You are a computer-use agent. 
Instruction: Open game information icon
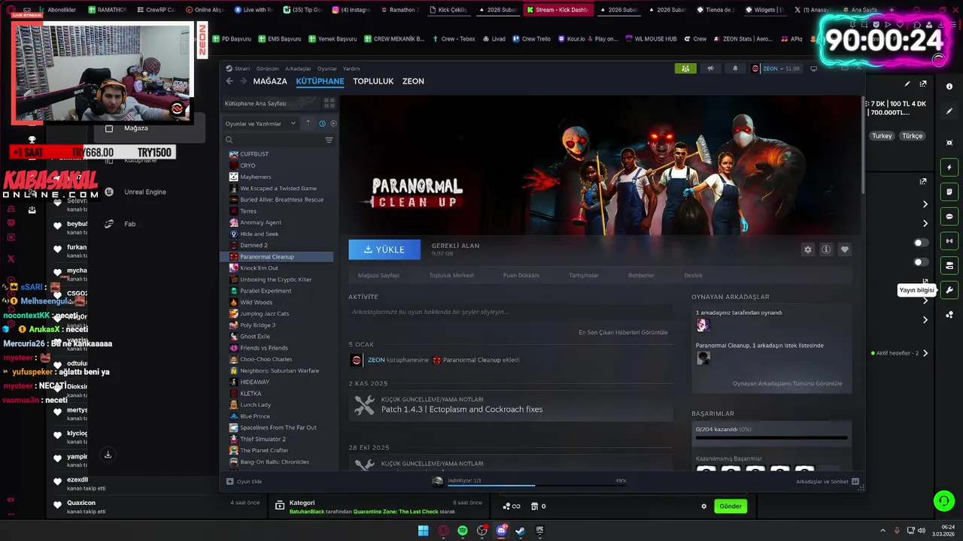coord(826,249)
